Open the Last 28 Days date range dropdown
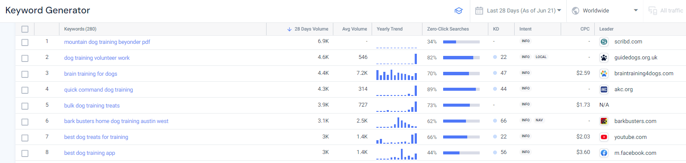Viewport: 686px width, 163px height. (x=518, y=11)
